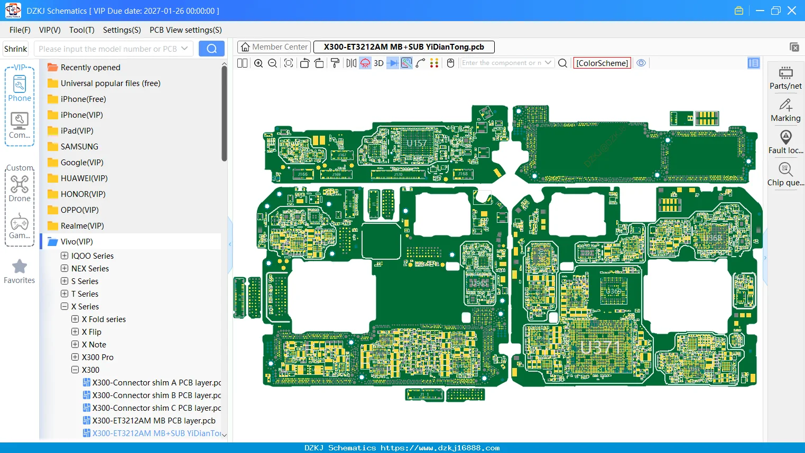Expand the X Fold series node
The image size is (805, 453).
pyautogui.click(x=75, y=319)
